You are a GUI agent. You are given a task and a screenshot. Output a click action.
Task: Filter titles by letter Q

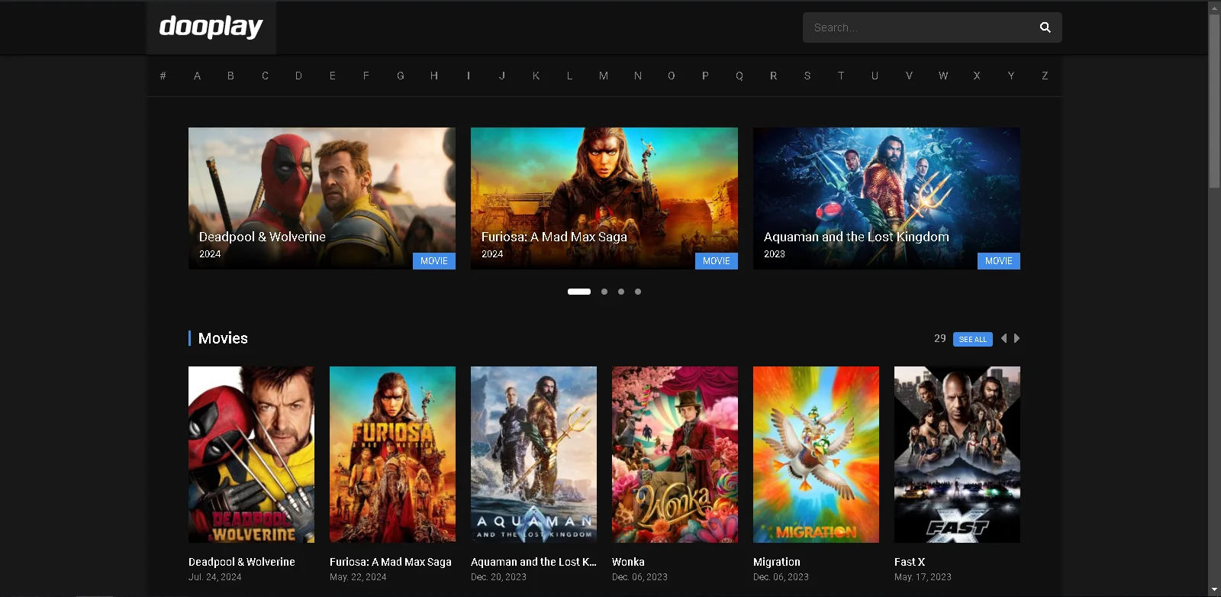(739, 76)
